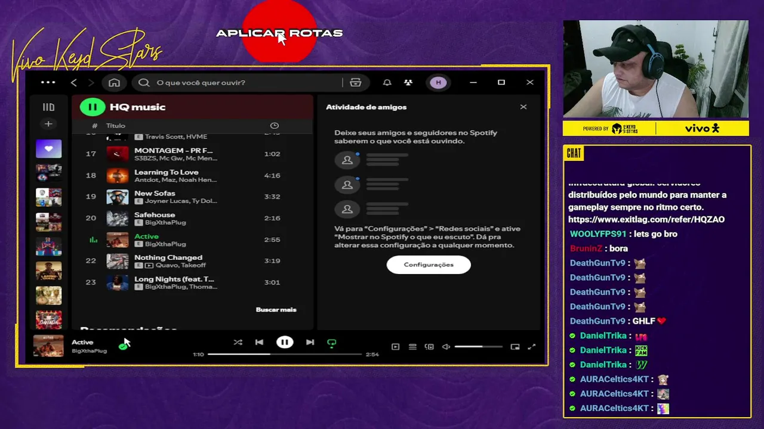Open artist 'Joyner Lucas, Ty Dol...' link
The image size is (764, 429).
(181, 201)
